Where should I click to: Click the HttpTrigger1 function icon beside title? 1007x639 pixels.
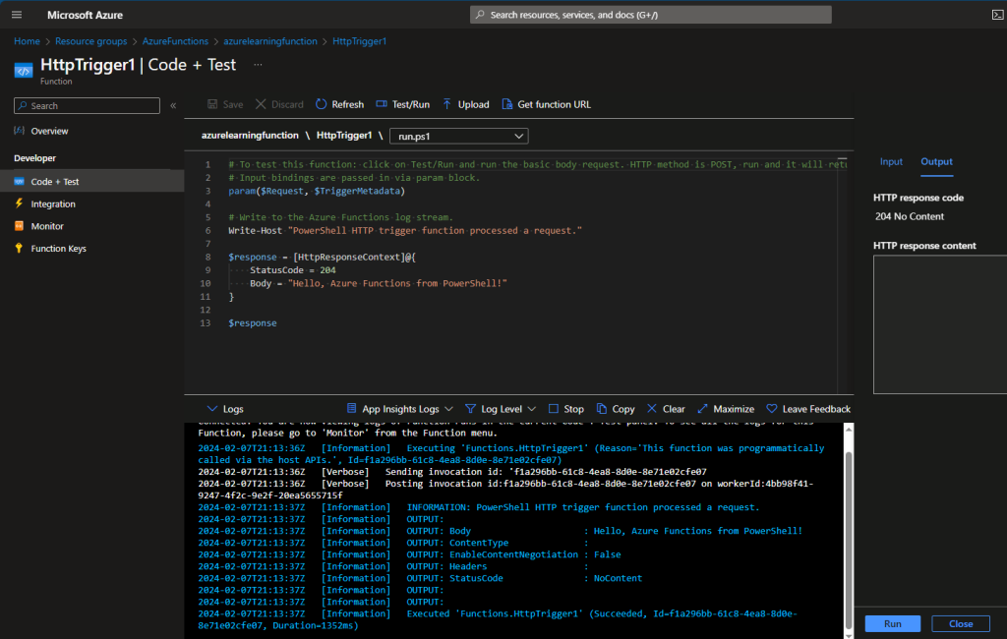click(x=24, y=71)
